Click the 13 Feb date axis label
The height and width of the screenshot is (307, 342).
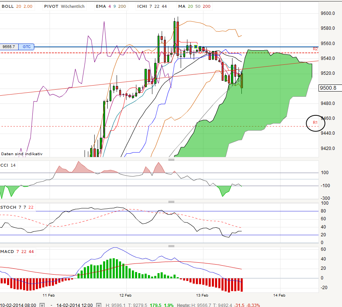[202, 295]
